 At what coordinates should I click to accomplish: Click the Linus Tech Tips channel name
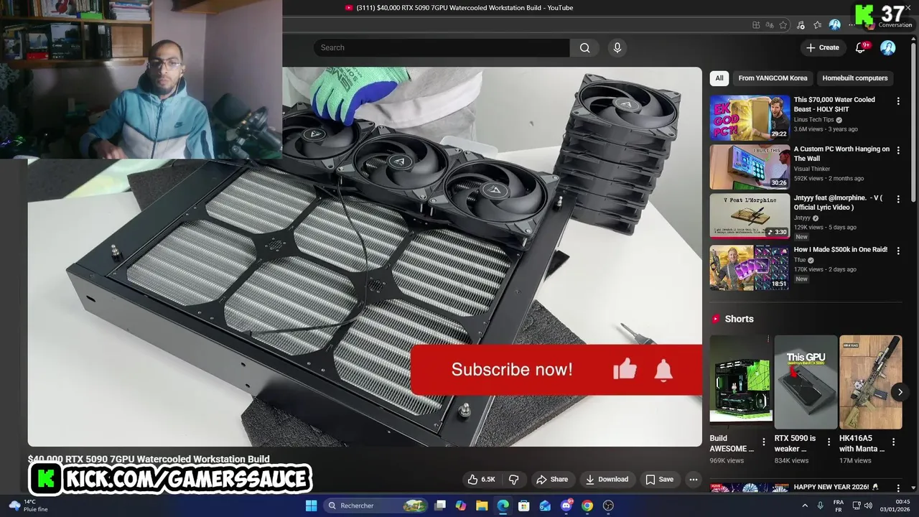click(813, 120)
